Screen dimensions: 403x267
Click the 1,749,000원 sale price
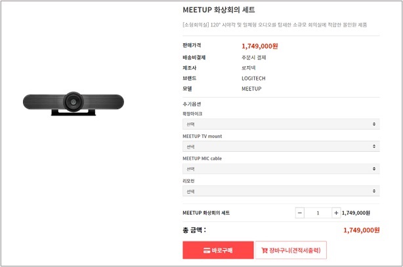260,46
